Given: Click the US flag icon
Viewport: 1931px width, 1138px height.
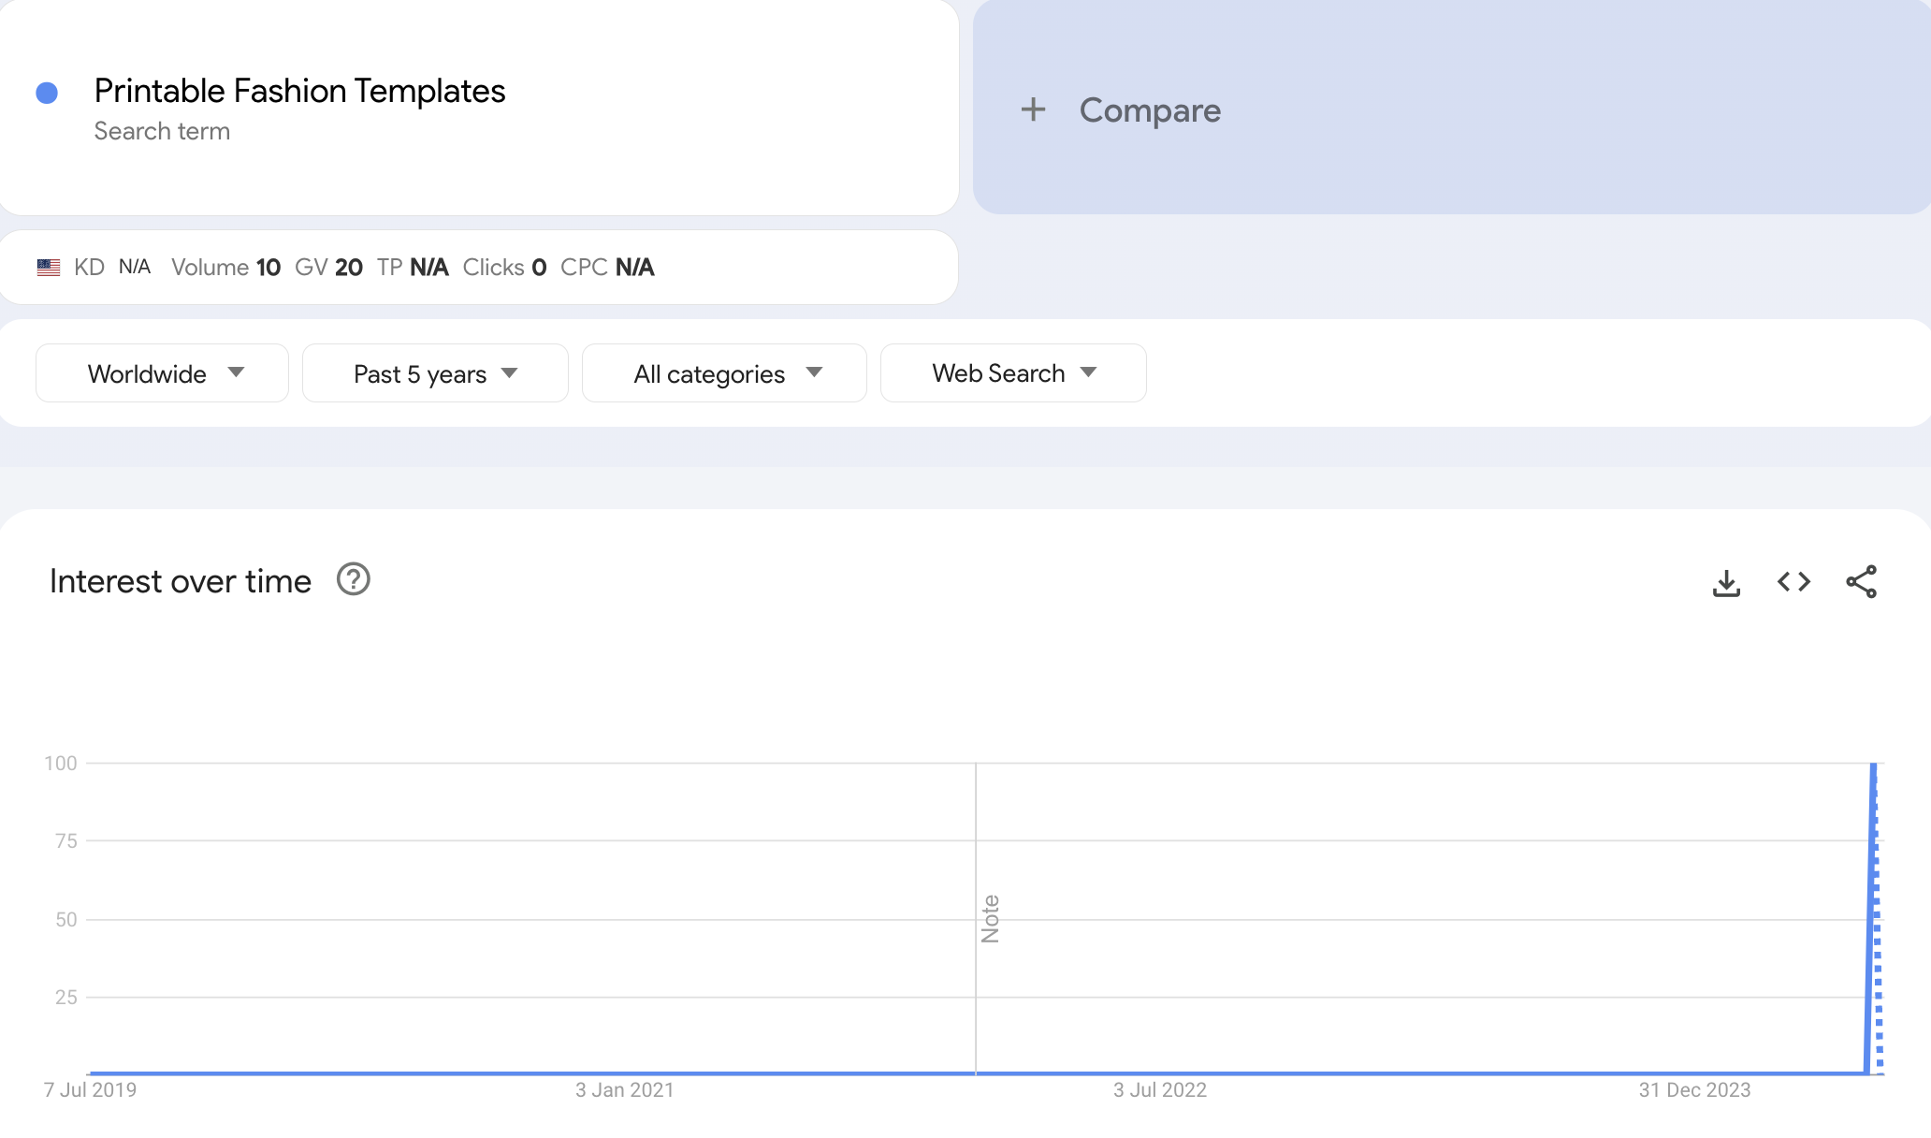Looking at the screenshot, I should coord(49,268).
